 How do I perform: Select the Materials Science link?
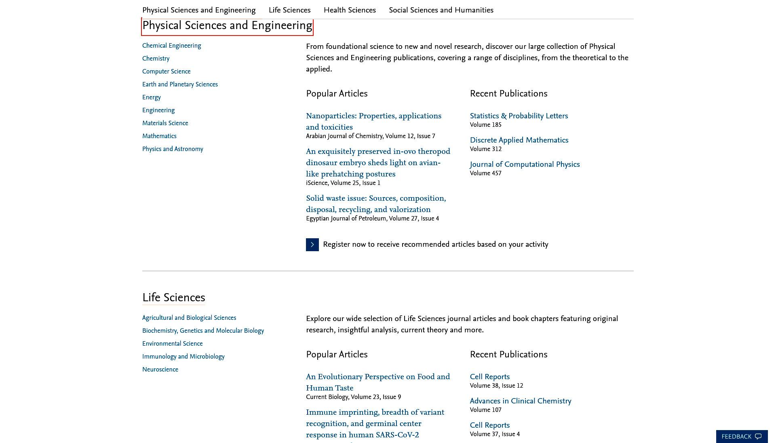[165, 123]
